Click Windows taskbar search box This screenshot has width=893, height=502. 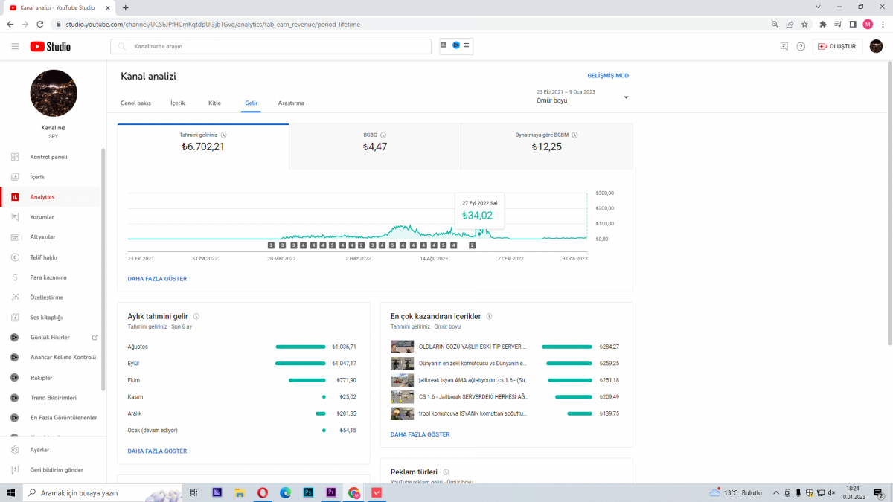point(102,492)
